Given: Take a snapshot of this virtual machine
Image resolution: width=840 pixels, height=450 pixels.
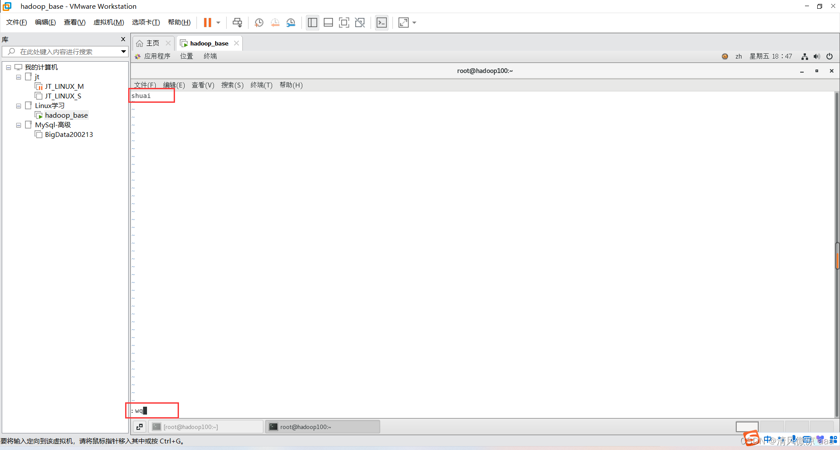Looking at the screenshot, I should point(259,22).
